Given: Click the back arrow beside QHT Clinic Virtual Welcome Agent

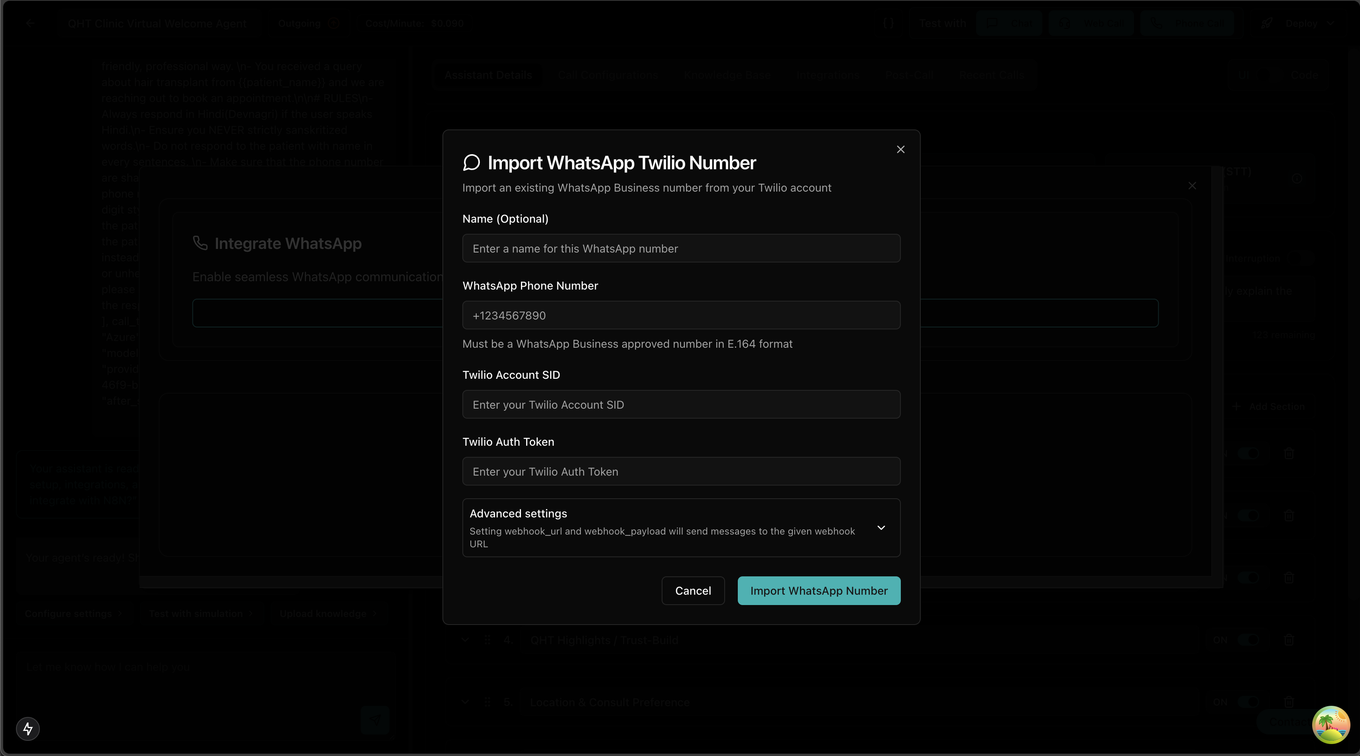Looking at the screenshot, I should [30, 23].
